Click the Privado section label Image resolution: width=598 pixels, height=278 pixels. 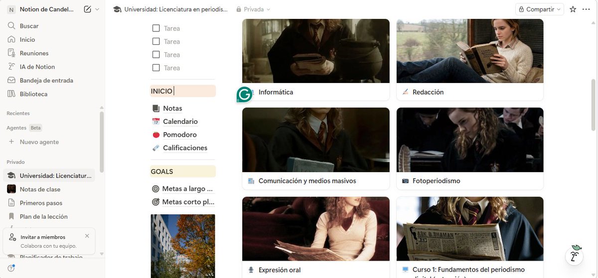click(x=15, y=162)
